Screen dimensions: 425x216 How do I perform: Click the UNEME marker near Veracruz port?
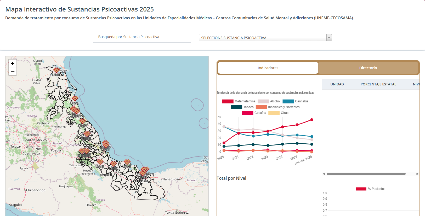click(x=106, y=144)
